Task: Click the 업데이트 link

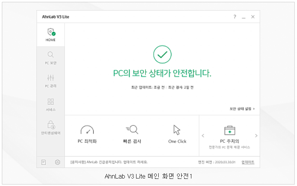Action: pos(248,162)
